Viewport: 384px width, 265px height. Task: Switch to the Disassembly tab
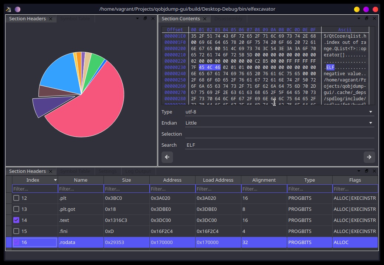click(x=228, y=19)
